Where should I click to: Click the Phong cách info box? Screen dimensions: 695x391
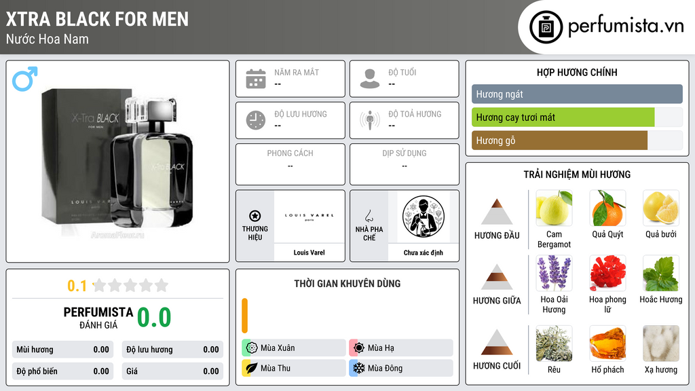coord(290,164)
